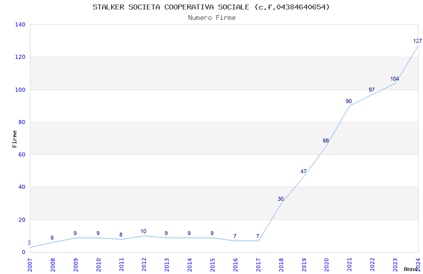Click the subtitle Numero Firme

tap(212, 18)
